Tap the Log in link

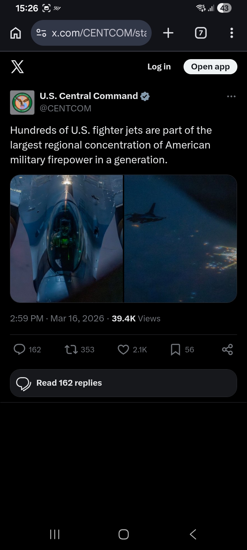pos(159,67)
